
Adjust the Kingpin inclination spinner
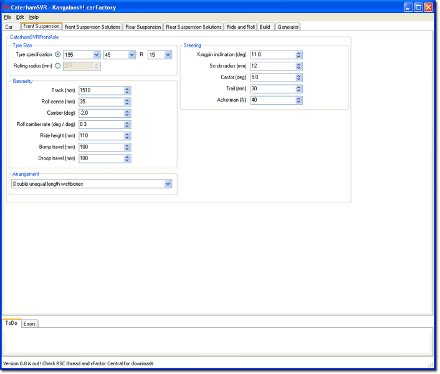coord(299,55)
